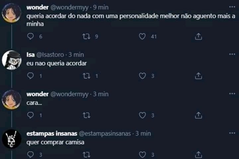Like wonder's "cara..." tweet
The width and height of the screenshot is (239, 159).
tap(142, 115)
